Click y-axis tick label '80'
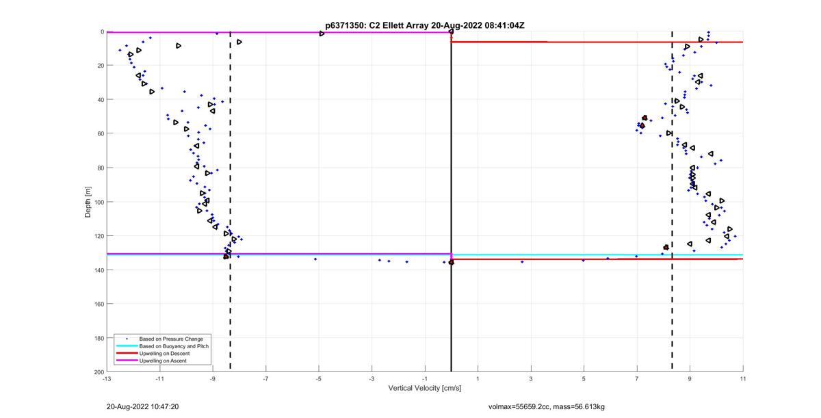 click(x=100, y=168)
